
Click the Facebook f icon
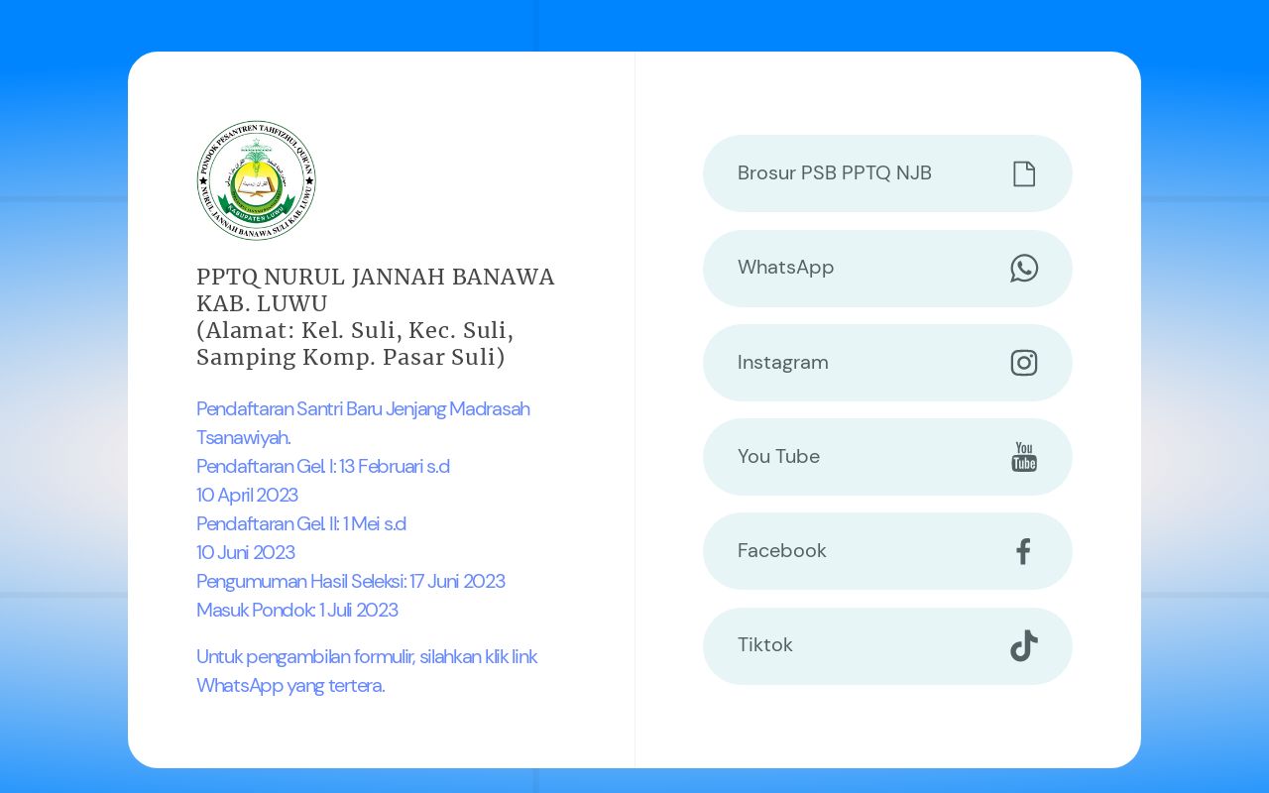point(1023,551)
